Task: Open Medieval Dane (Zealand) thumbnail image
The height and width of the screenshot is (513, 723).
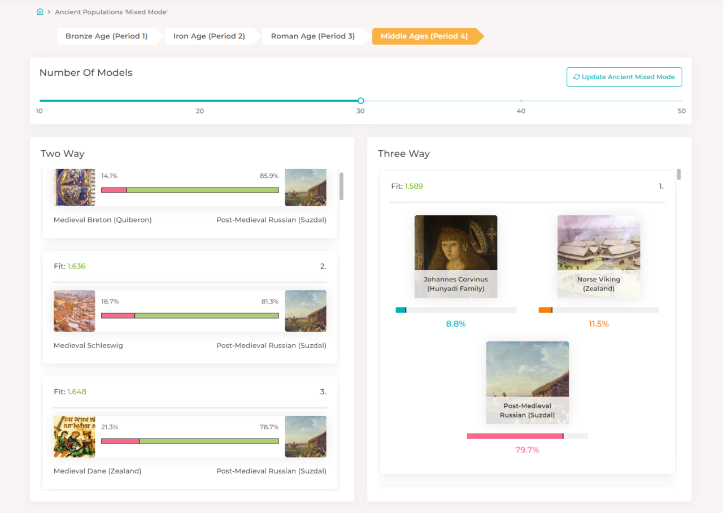Action: (x=74, y=436)
